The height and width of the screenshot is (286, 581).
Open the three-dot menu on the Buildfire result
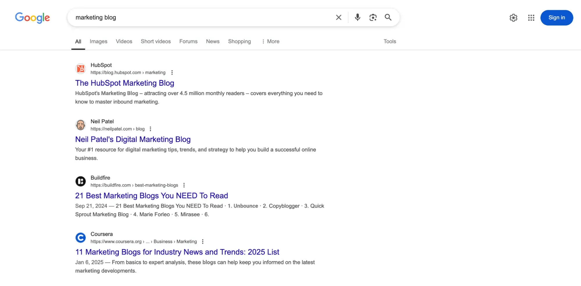[x=184, y=185]
